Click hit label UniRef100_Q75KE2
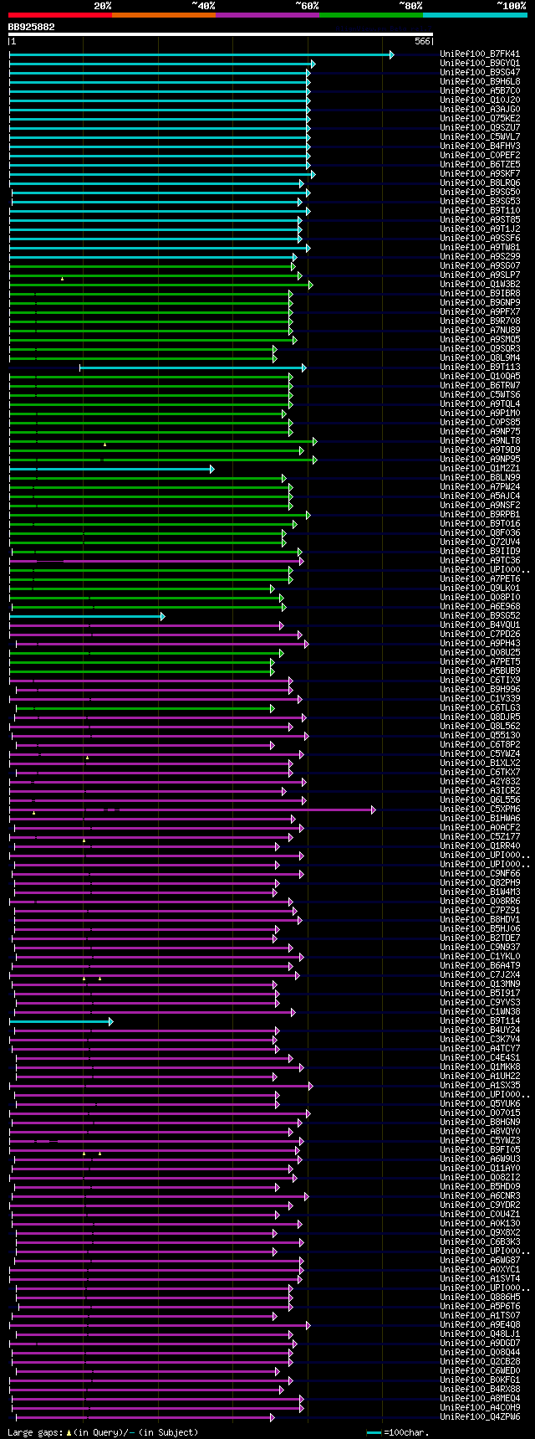Screen dimensions: 535x1439 [x=480, y=118]
